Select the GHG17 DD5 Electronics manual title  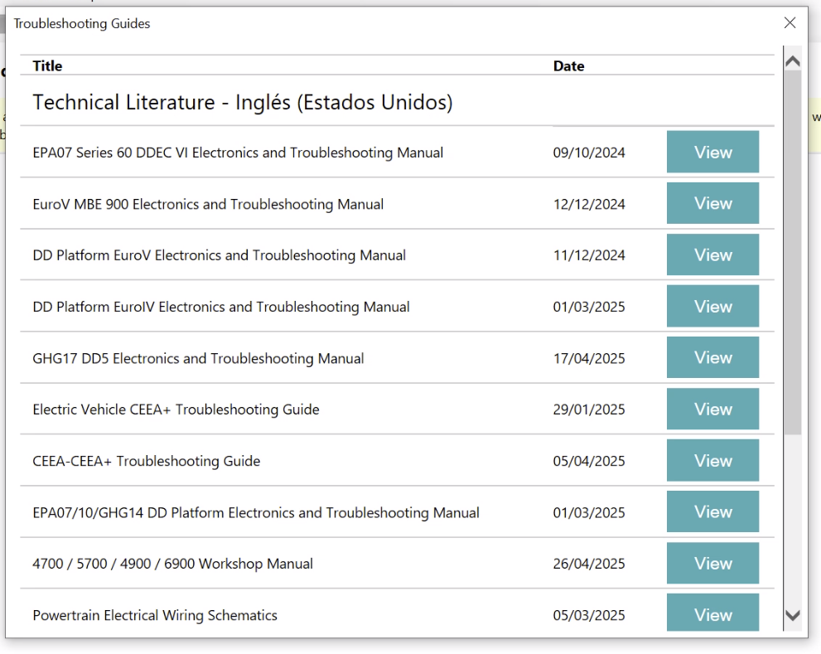pyautogui.click(x=198, y=359)
